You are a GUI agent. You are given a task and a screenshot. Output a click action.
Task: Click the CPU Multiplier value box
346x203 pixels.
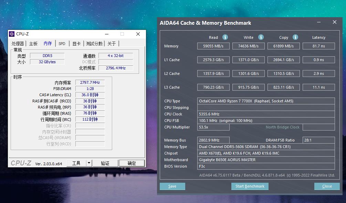213,127
